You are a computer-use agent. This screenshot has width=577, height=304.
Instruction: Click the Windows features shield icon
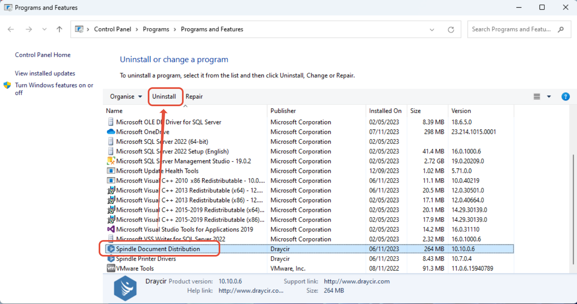(x=7, y=85)
